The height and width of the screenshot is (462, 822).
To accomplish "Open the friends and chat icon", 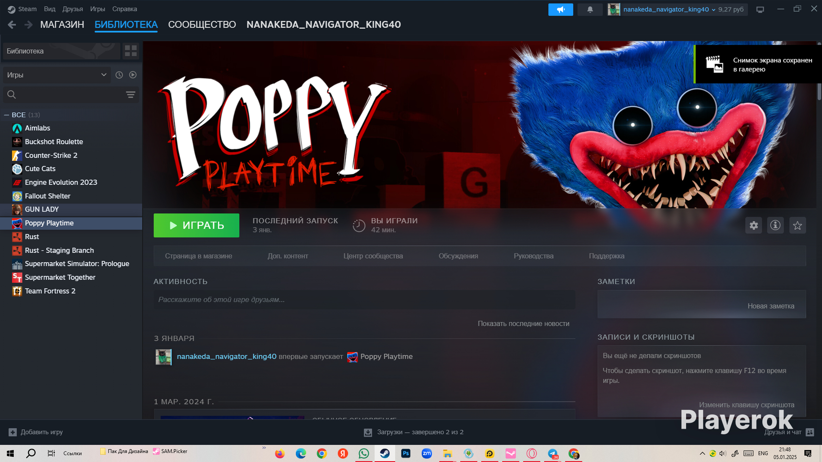I will [x=810, y=432].
